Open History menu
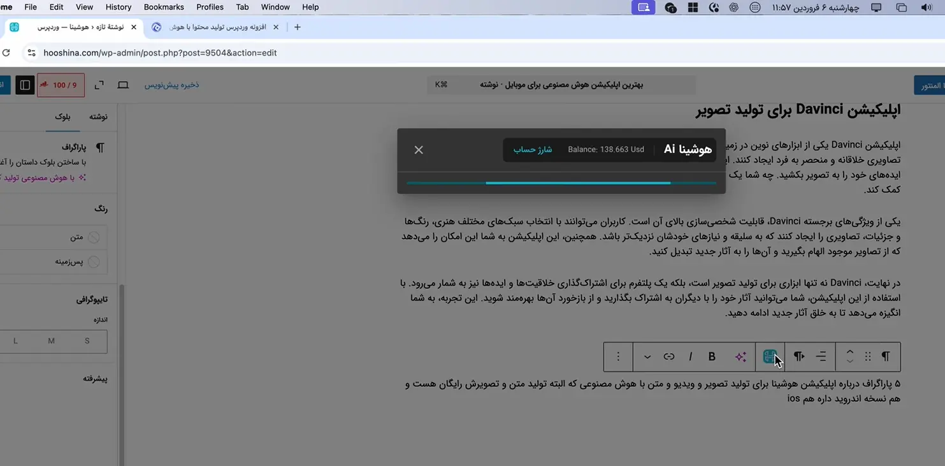Screen dimensions: 945x466 (118, 7)
